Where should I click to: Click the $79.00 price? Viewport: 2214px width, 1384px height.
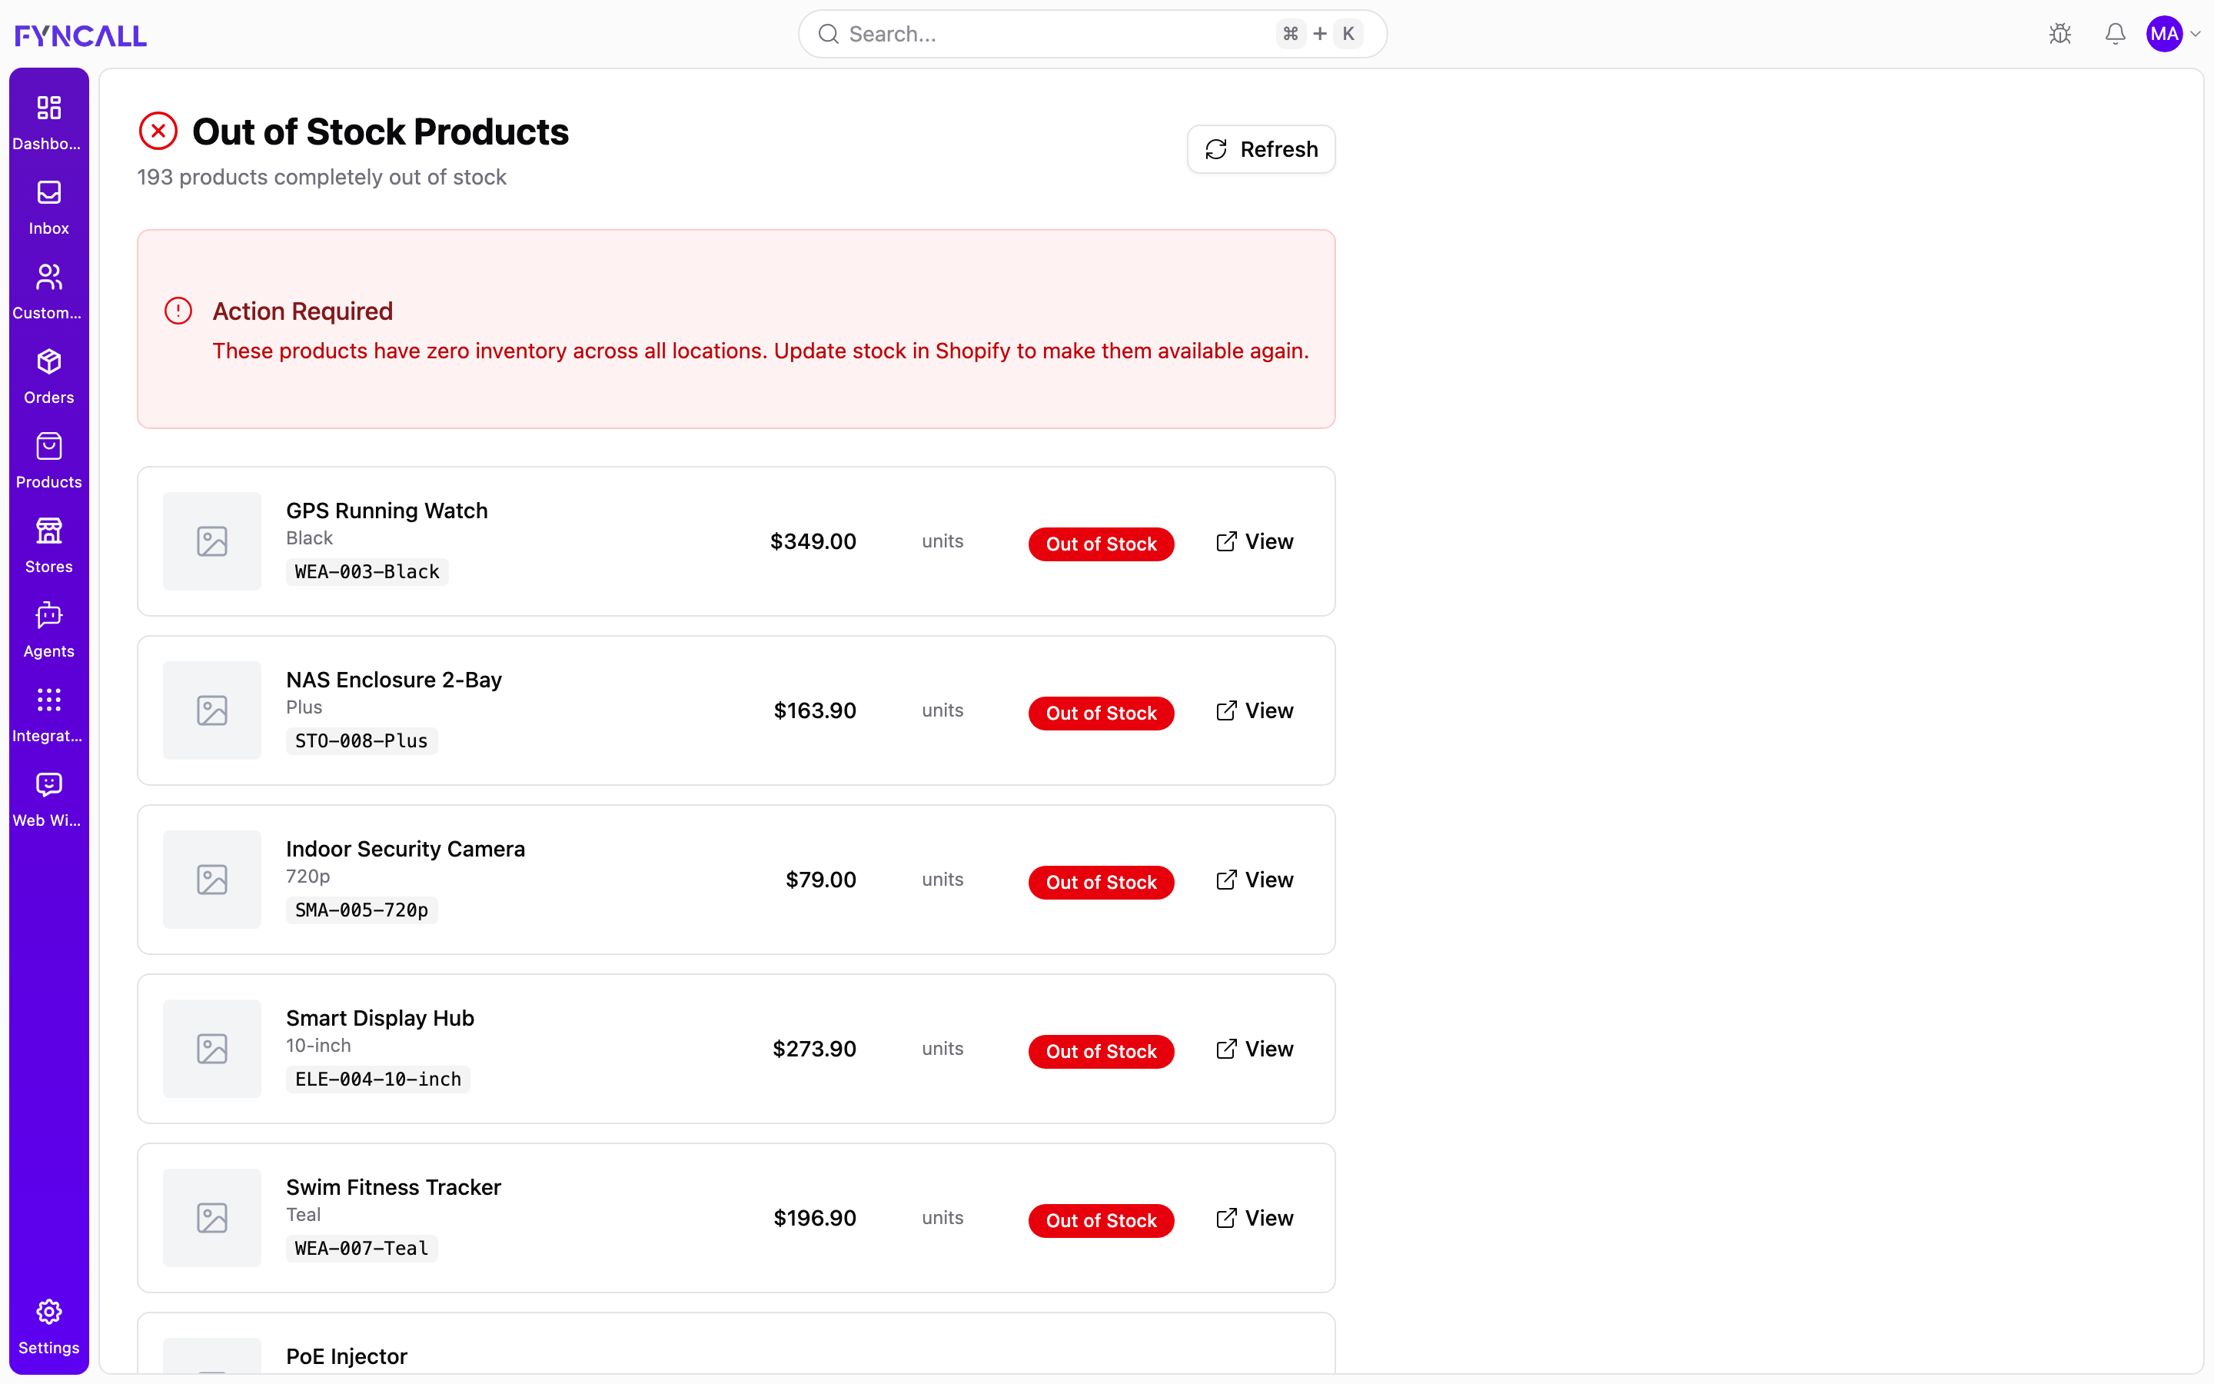[x=822, y=880]
